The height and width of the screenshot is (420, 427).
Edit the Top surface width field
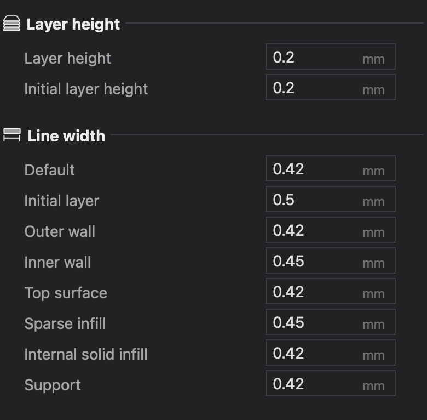coord(330,291)
